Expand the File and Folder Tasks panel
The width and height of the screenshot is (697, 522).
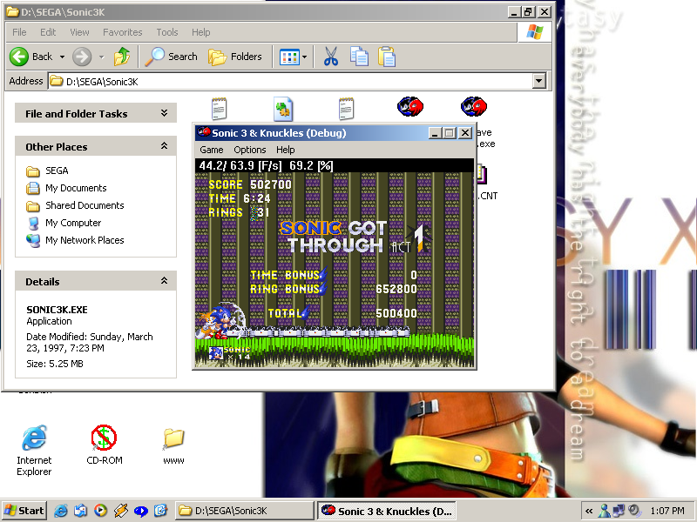click(x=164, y=113)
